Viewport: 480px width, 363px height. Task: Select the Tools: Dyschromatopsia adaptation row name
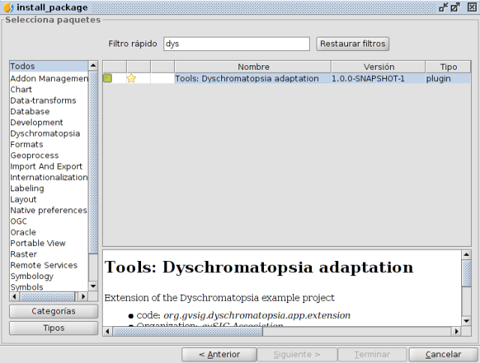[x=253, y=79]
